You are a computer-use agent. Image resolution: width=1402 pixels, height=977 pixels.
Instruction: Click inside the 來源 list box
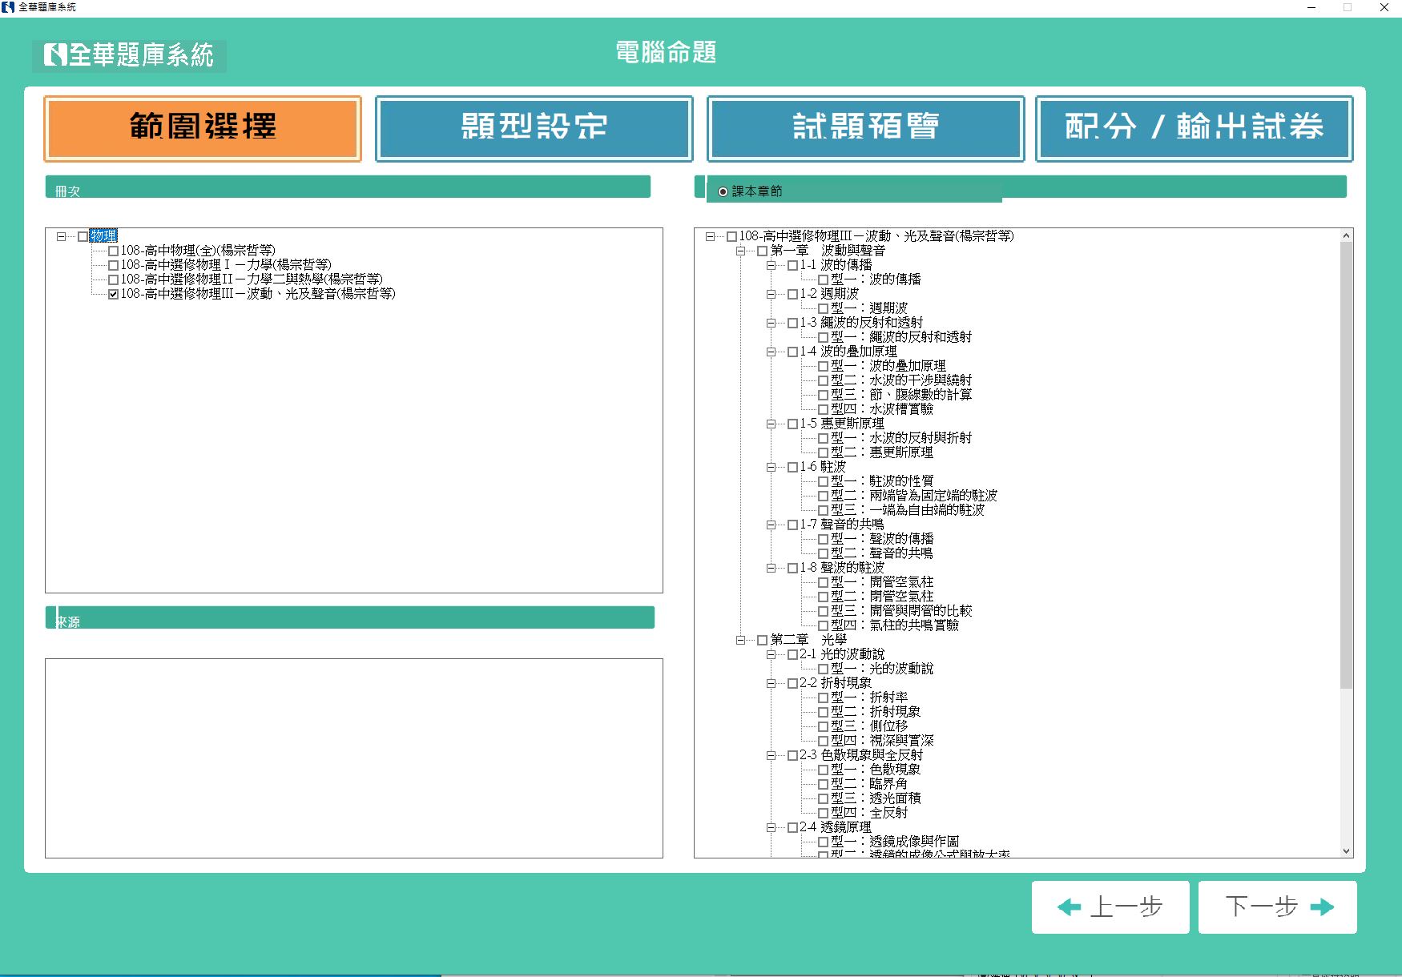pyautogui.click(x=354, y=758)
